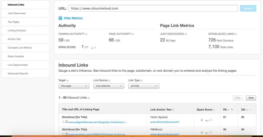This screenshot has height=137, width=263.
Task: Click 'Inbound Links' section heading
Action: point(73,65)
